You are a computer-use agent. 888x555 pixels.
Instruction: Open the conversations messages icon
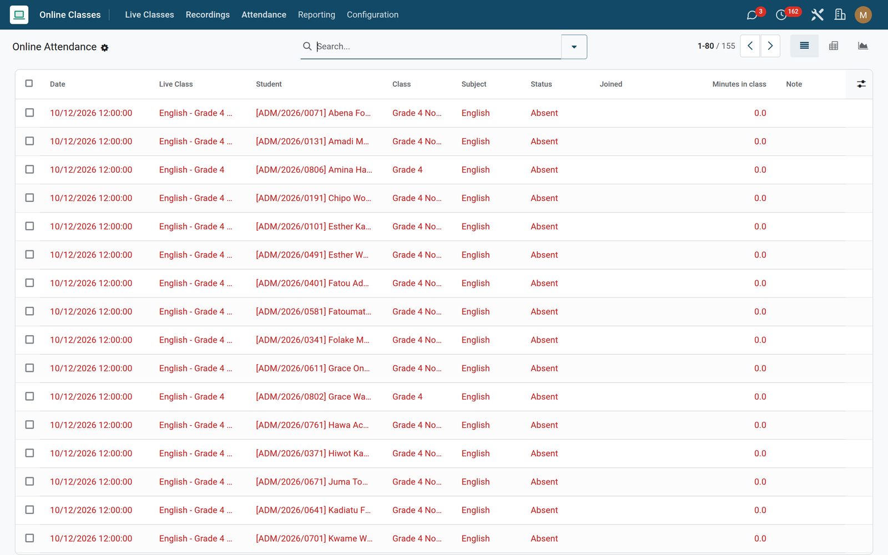click(752, 15)
